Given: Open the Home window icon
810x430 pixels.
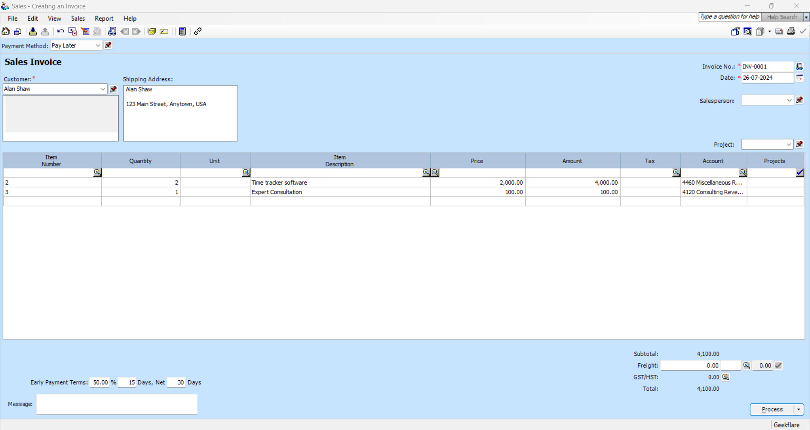Looking at the screenshot, I should click(5, 31).
